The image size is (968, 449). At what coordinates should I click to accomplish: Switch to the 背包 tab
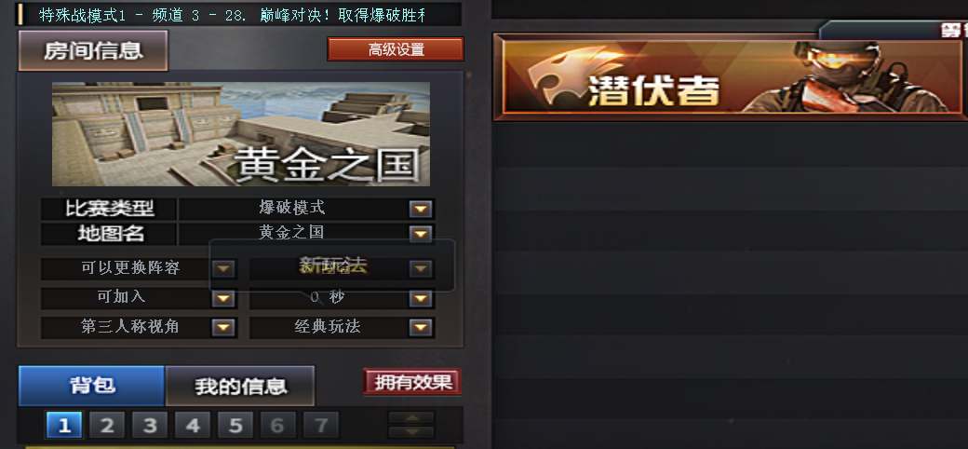pyautogui.click(x=92, y=386)
